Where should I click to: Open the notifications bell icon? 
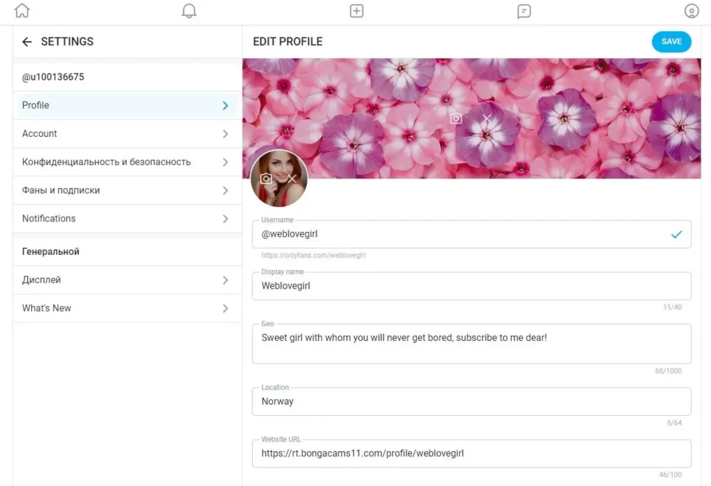pyautogui.click(x=189, y=11)
